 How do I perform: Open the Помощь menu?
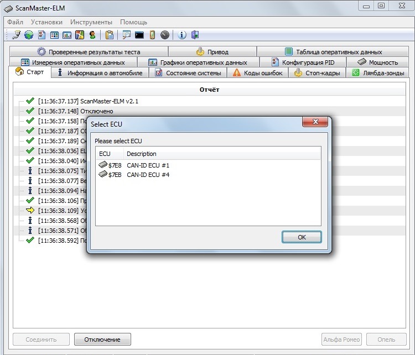click(x=134, y=22)
